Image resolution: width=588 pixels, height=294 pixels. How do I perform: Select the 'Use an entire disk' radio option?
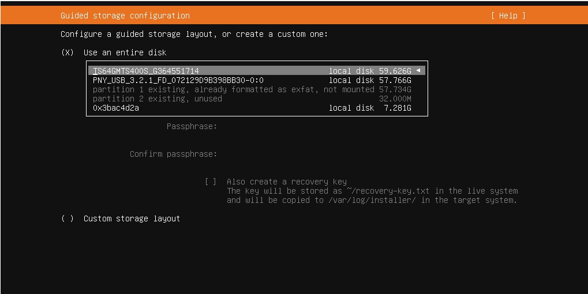click(x=68, y=52)
